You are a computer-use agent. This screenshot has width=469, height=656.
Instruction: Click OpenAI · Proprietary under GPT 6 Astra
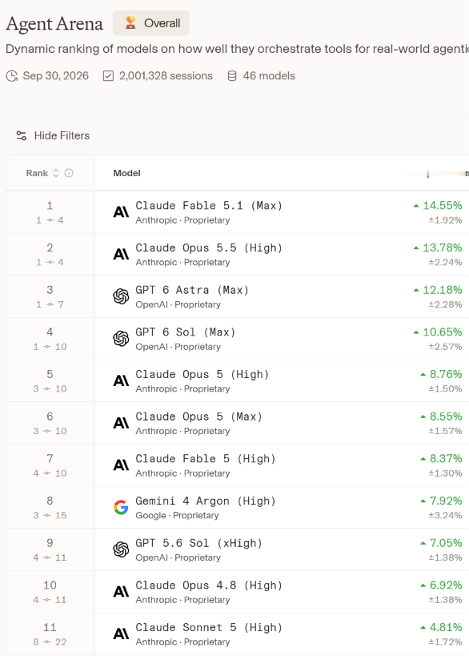178,304
